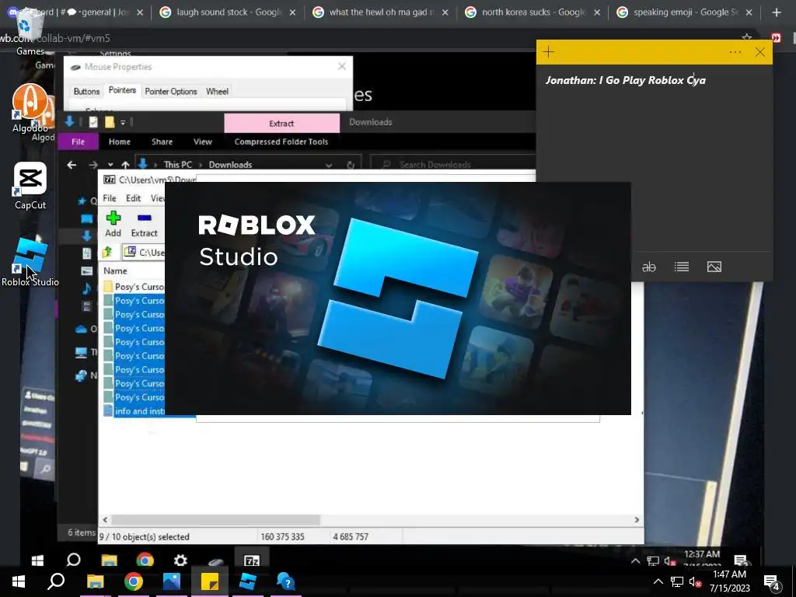Open the 7-Zip Edit menu
Image resolution: width=796 pixels, height=597 pixels.
134,198
